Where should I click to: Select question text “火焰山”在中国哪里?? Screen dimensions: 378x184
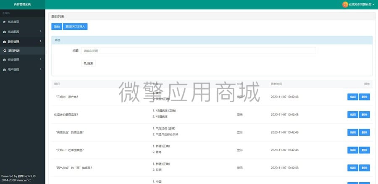(69, 150)
